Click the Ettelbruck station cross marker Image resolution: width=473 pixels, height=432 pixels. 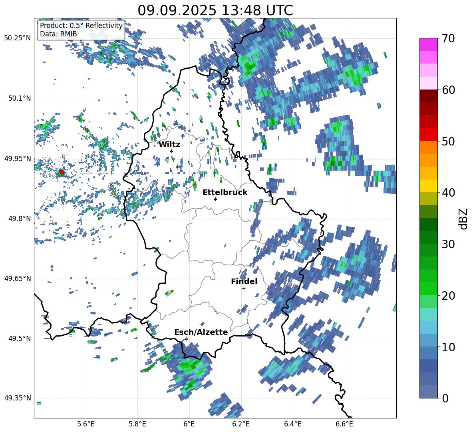[215, 199]
